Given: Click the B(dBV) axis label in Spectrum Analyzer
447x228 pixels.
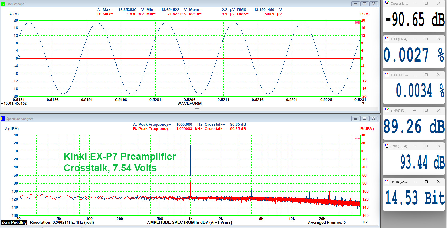Looking at the screenshot, I should point(367,129).
